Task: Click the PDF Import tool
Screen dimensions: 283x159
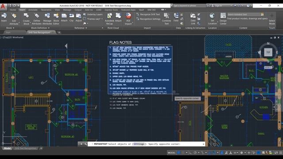Action: click(x=128, y=19)
